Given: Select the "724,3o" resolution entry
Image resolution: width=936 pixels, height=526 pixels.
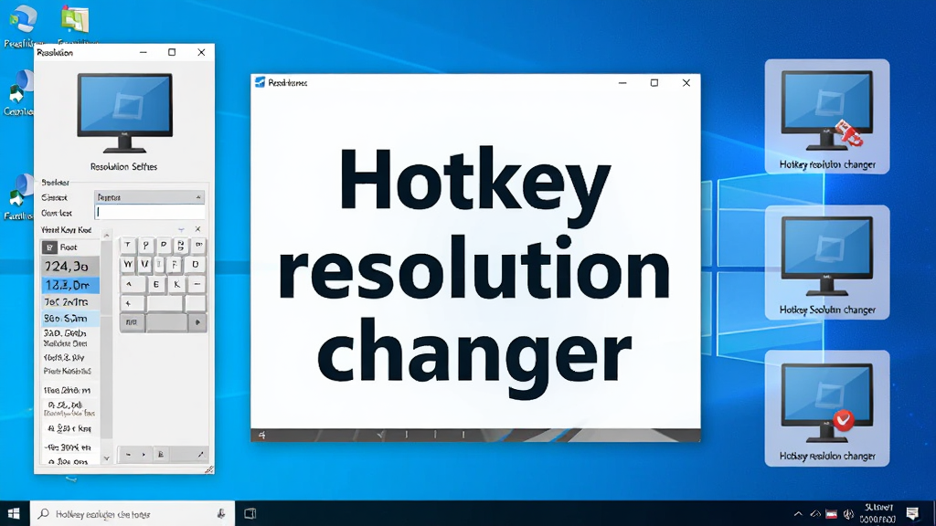Looking at the screenshot, I should click(69, 266).
